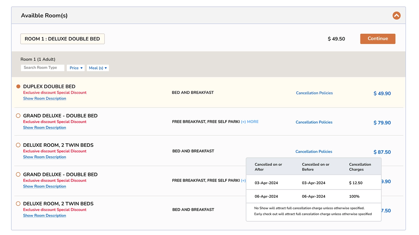The image size is (419, 235).
Task: Collapse the Available Rooms panel chevron
Action: [396, 16]
